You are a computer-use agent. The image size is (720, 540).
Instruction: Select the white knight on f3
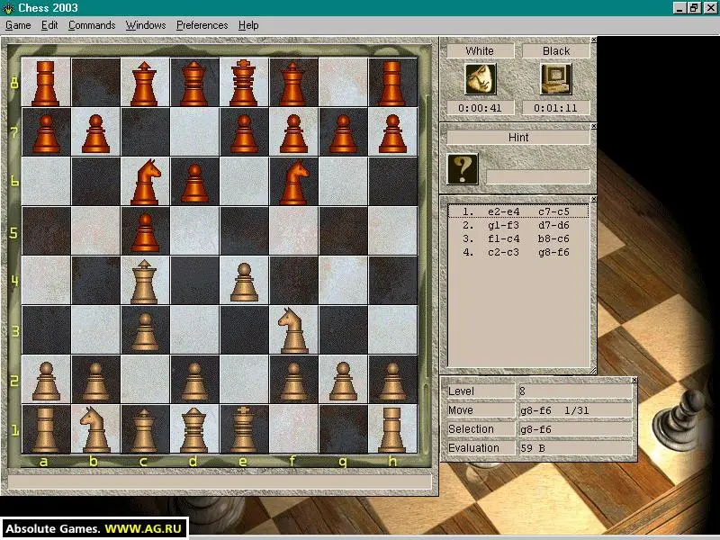pos(293,329)
